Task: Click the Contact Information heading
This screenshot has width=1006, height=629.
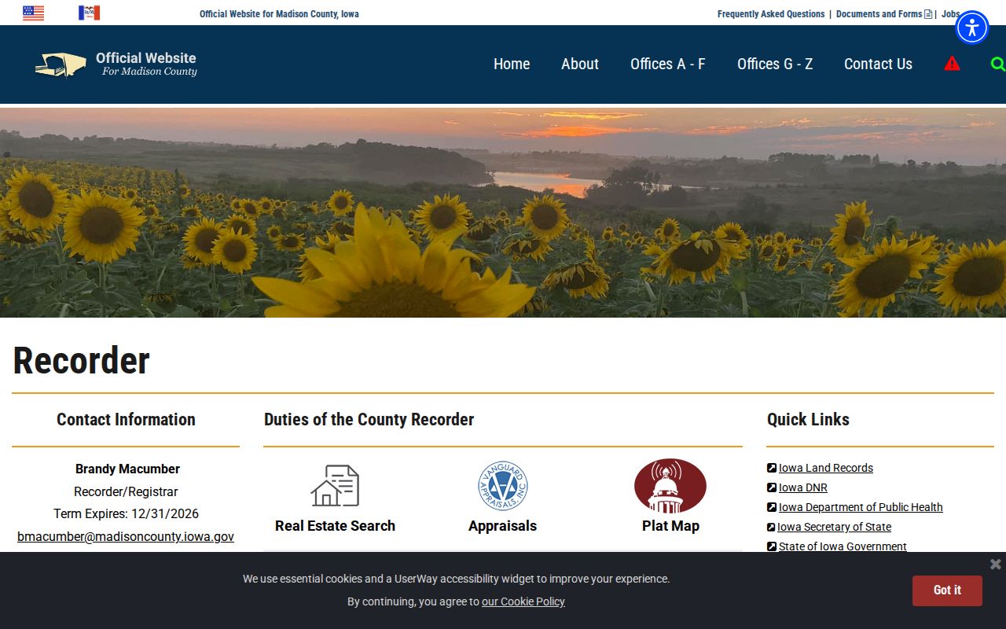Action: click(126, 419)
